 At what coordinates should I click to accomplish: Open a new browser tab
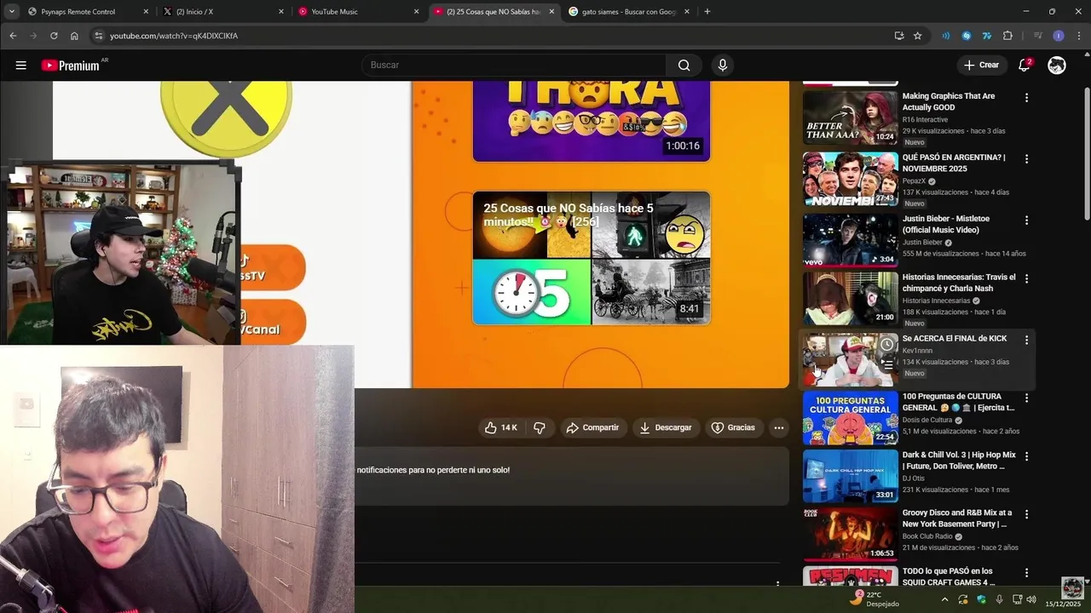pyautogui.click(x=707, y=12)
